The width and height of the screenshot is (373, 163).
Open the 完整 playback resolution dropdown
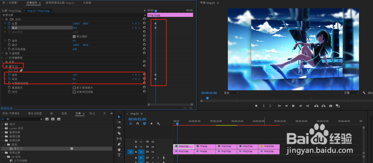coord(351,93)
